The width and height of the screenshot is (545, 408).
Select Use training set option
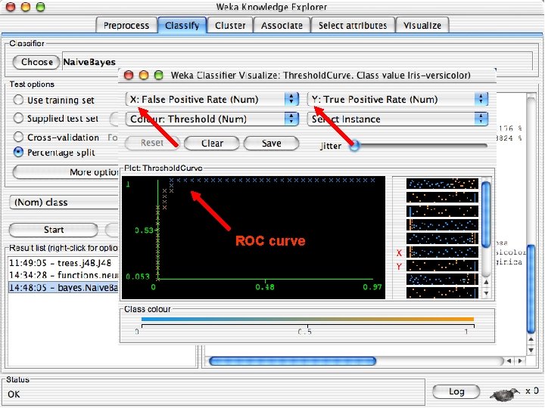coord(18,100)
